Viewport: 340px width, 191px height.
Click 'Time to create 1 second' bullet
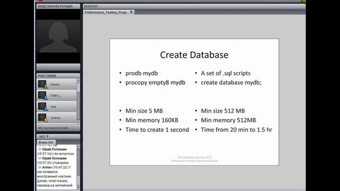(157, 129)
